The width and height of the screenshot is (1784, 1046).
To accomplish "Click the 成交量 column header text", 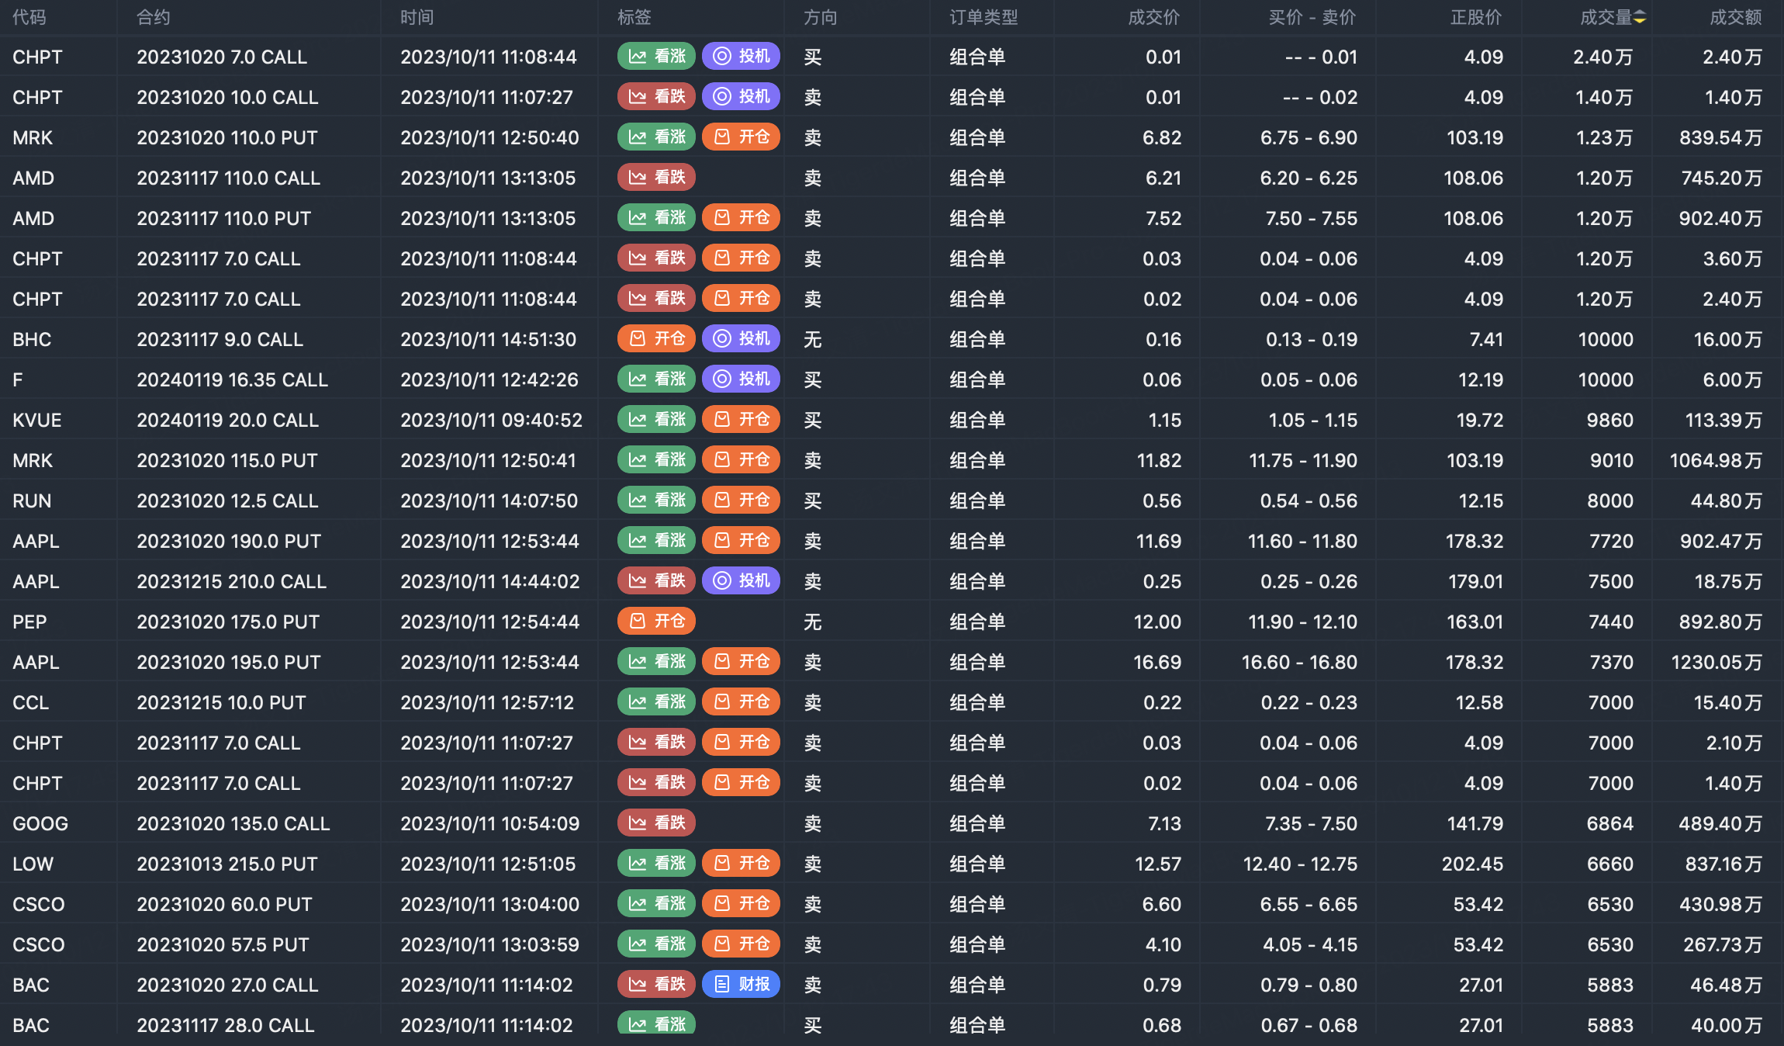I will click(x=1606, y=18).
